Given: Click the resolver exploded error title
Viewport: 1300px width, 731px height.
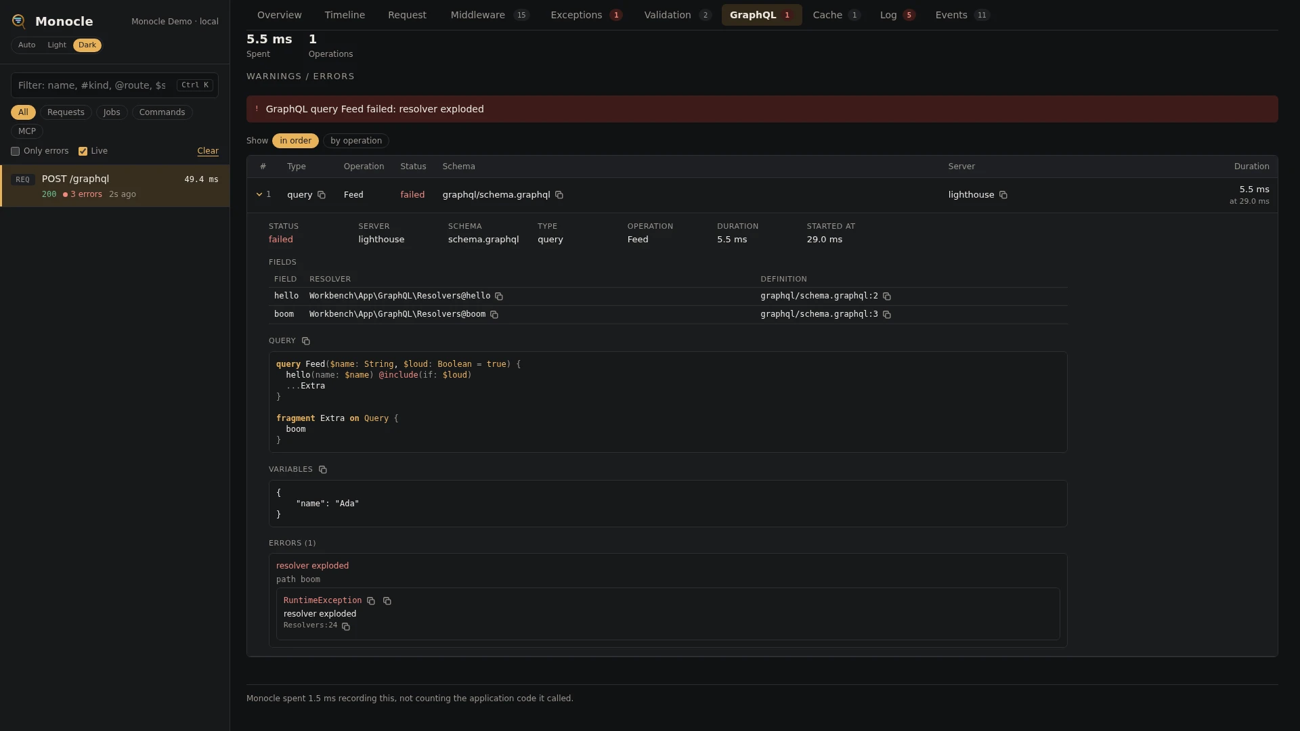Looking at the screenshot, I should point(312,566).
